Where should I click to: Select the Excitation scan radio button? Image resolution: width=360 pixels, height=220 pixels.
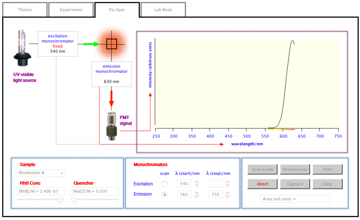coord(165,184)
